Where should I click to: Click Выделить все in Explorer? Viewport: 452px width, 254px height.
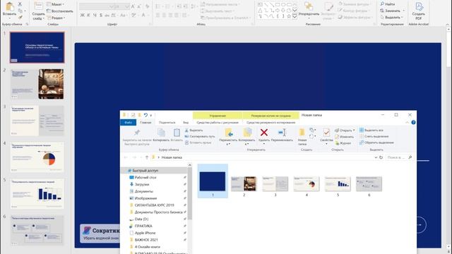(371, 130)
